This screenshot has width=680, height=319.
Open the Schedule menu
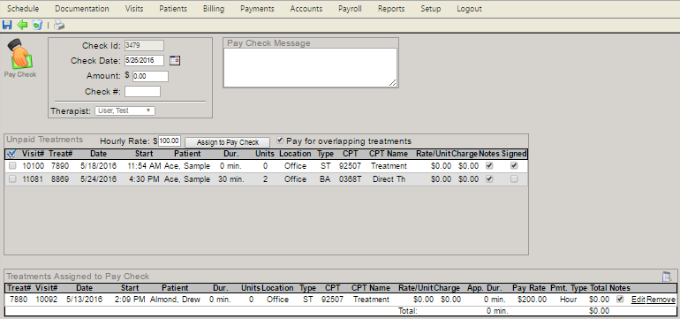pos(23,9)
